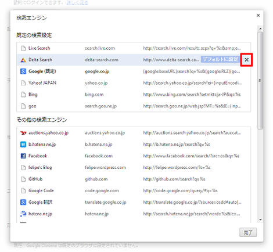Click the デフォルトに設定 button for Delta Search
The image size is (273, 252).
click(220, 59)
